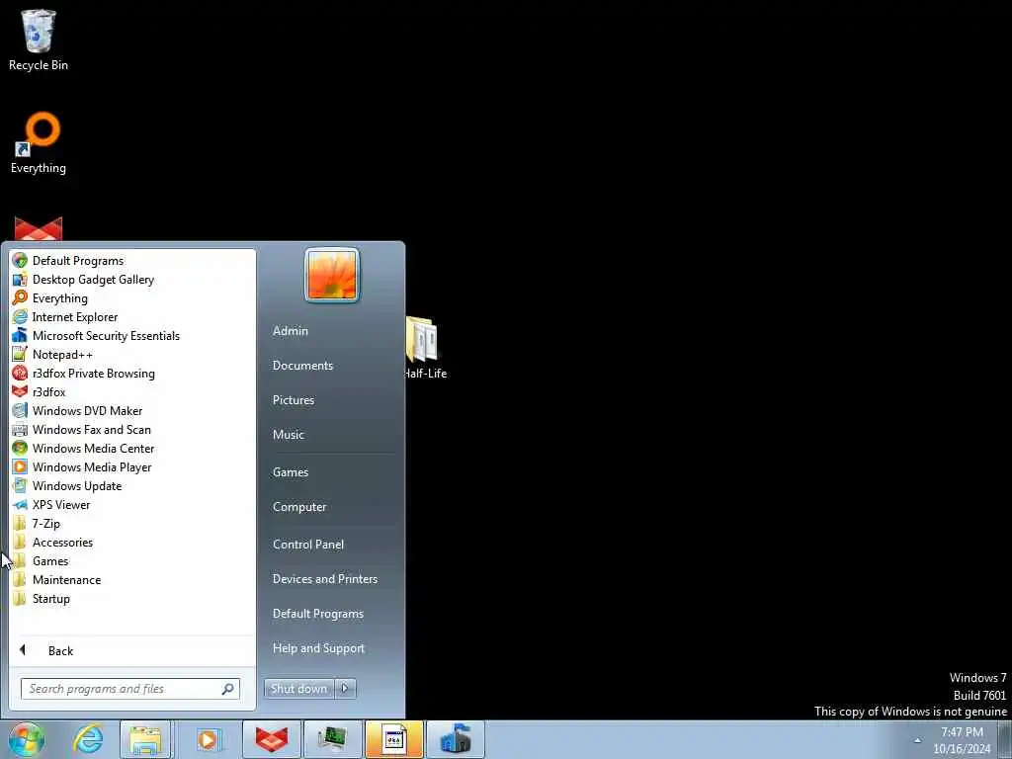
Task: Open Windows Explorer from the taskbar
Action: pyautogui.click(x=146, y=739)
